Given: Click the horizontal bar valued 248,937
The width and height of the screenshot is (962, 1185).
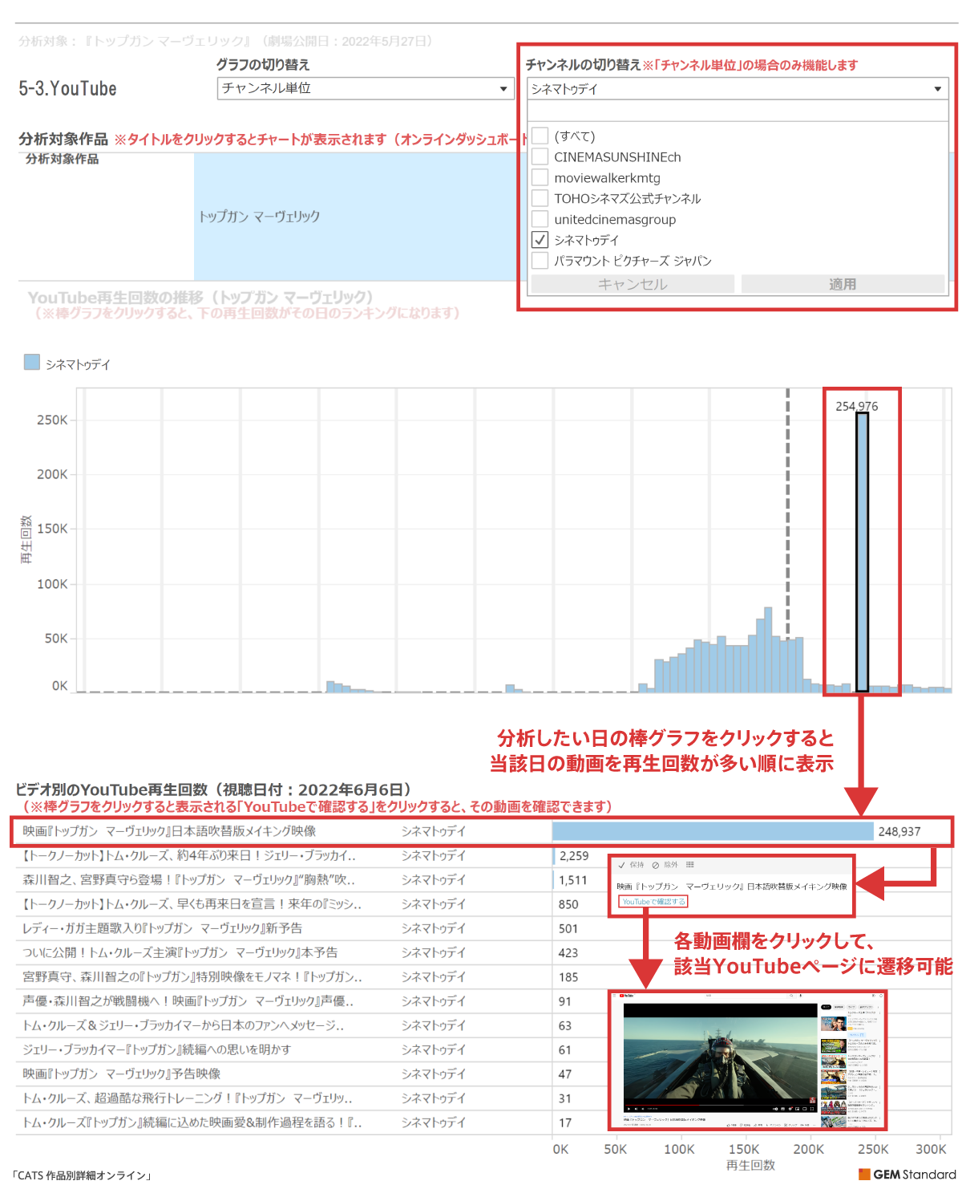Looking at the screenshot, I should [713, 831].
